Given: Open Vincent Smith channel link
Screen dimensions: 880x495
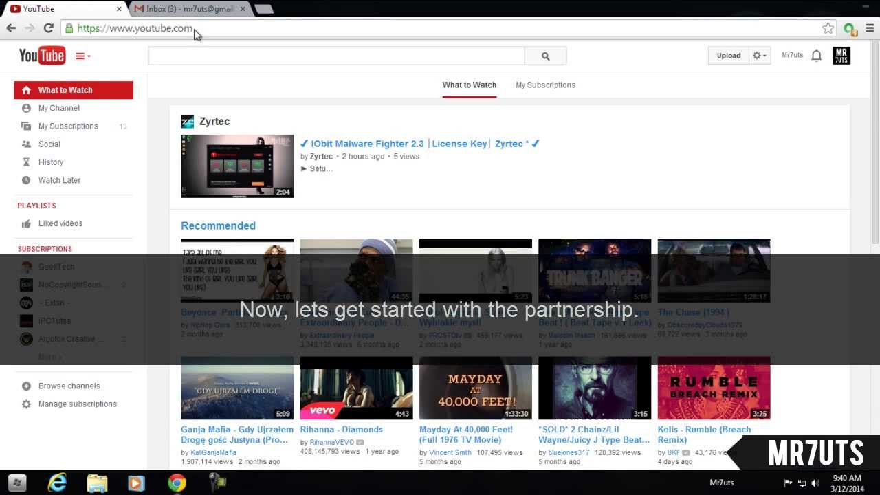Looking at the screenshot, I should tap(450, 453).
